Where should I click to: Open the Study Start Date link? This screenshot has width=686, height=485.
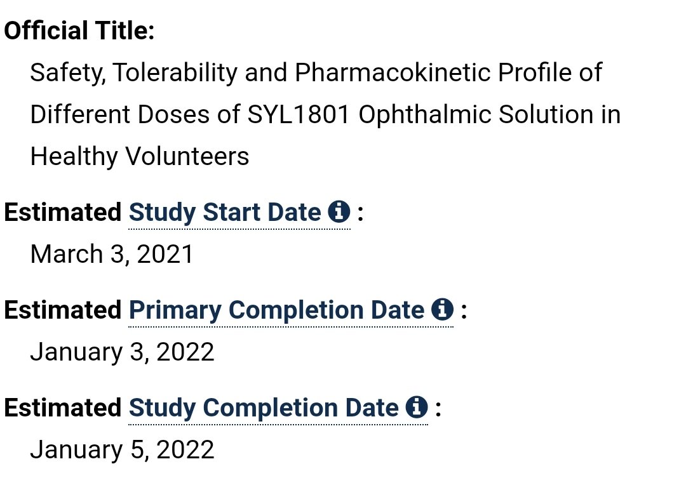225,213
